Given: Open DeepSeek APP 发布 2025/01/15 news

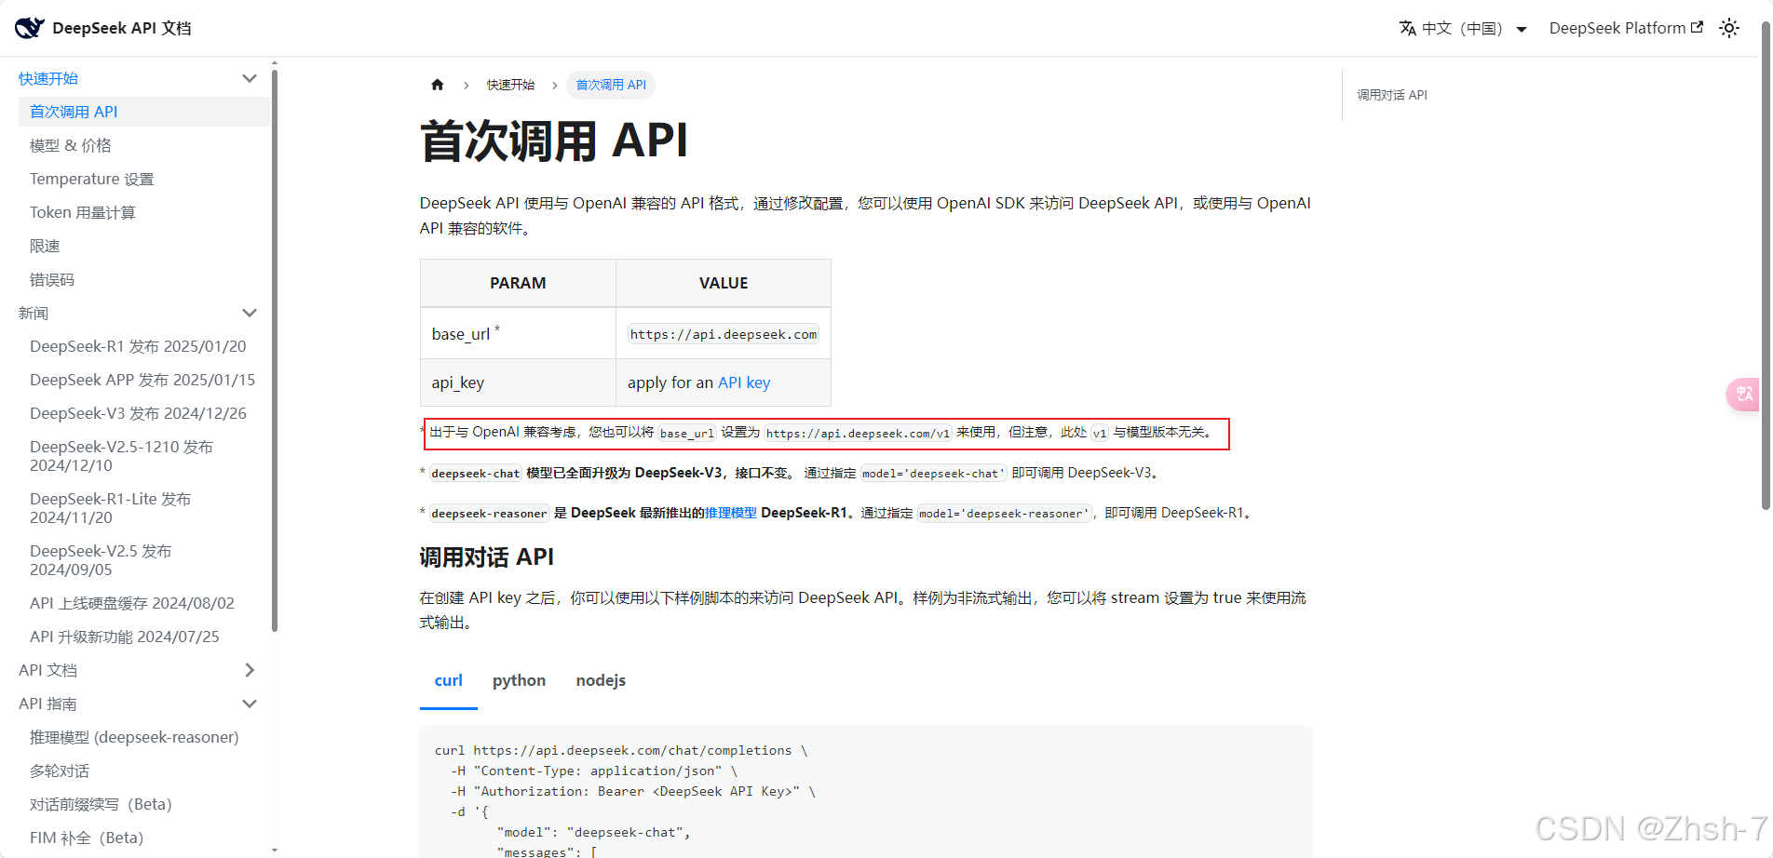Looking at the screenshot, I should tap(142, 380).
